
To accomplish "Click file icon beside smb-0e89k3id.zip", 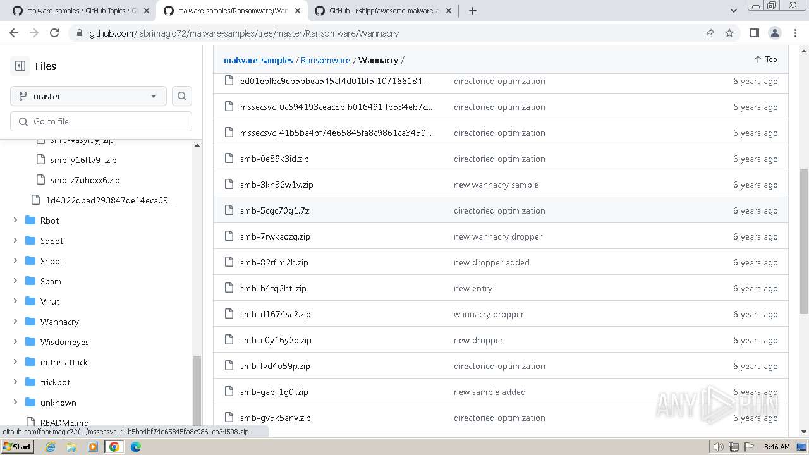I will pos(229,159).
